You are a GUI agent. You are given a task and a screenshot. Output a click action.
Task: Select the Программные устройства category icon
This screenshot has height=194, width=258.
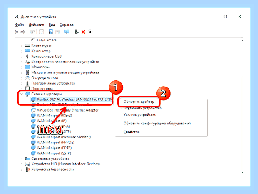click(x=27, y=83)
